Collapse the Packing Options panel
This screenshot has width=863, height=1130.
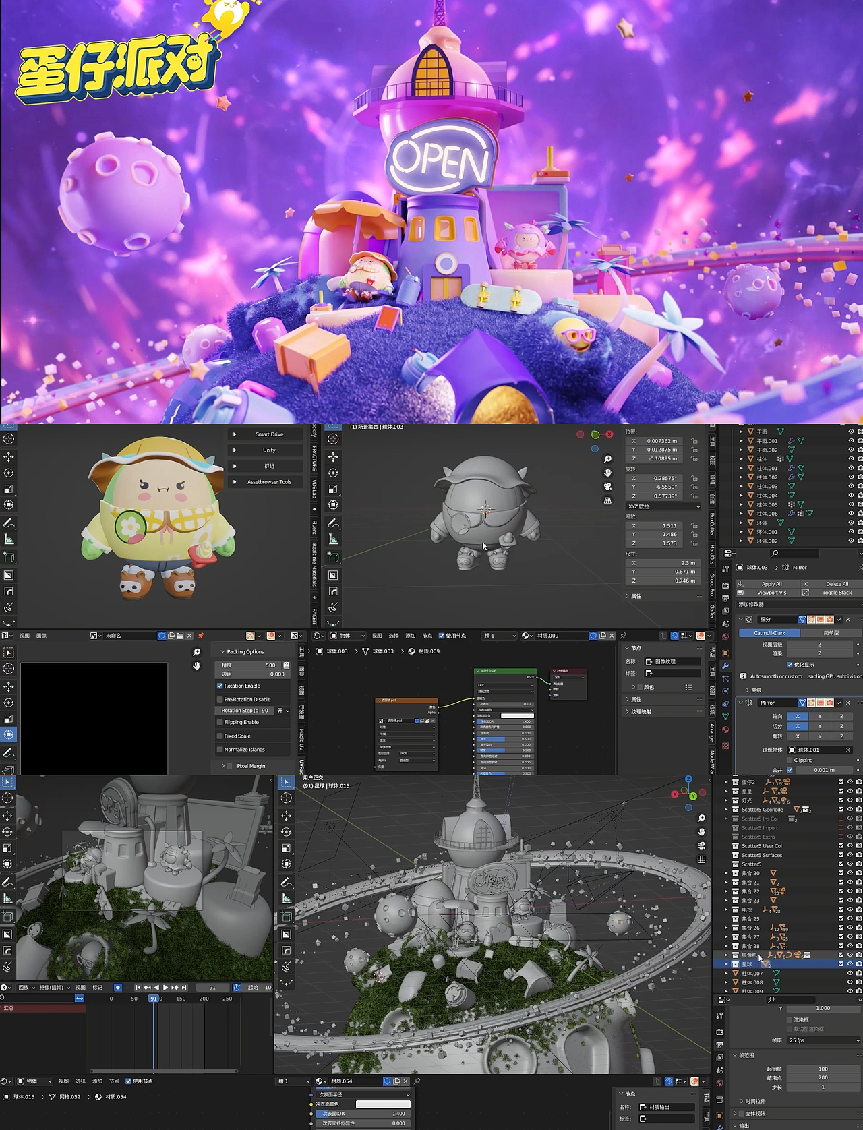coord(222,651)
